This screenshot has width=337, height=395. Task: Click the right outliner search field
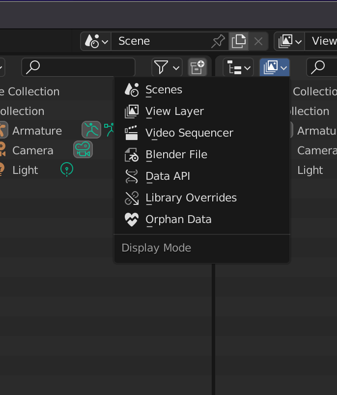322,67
